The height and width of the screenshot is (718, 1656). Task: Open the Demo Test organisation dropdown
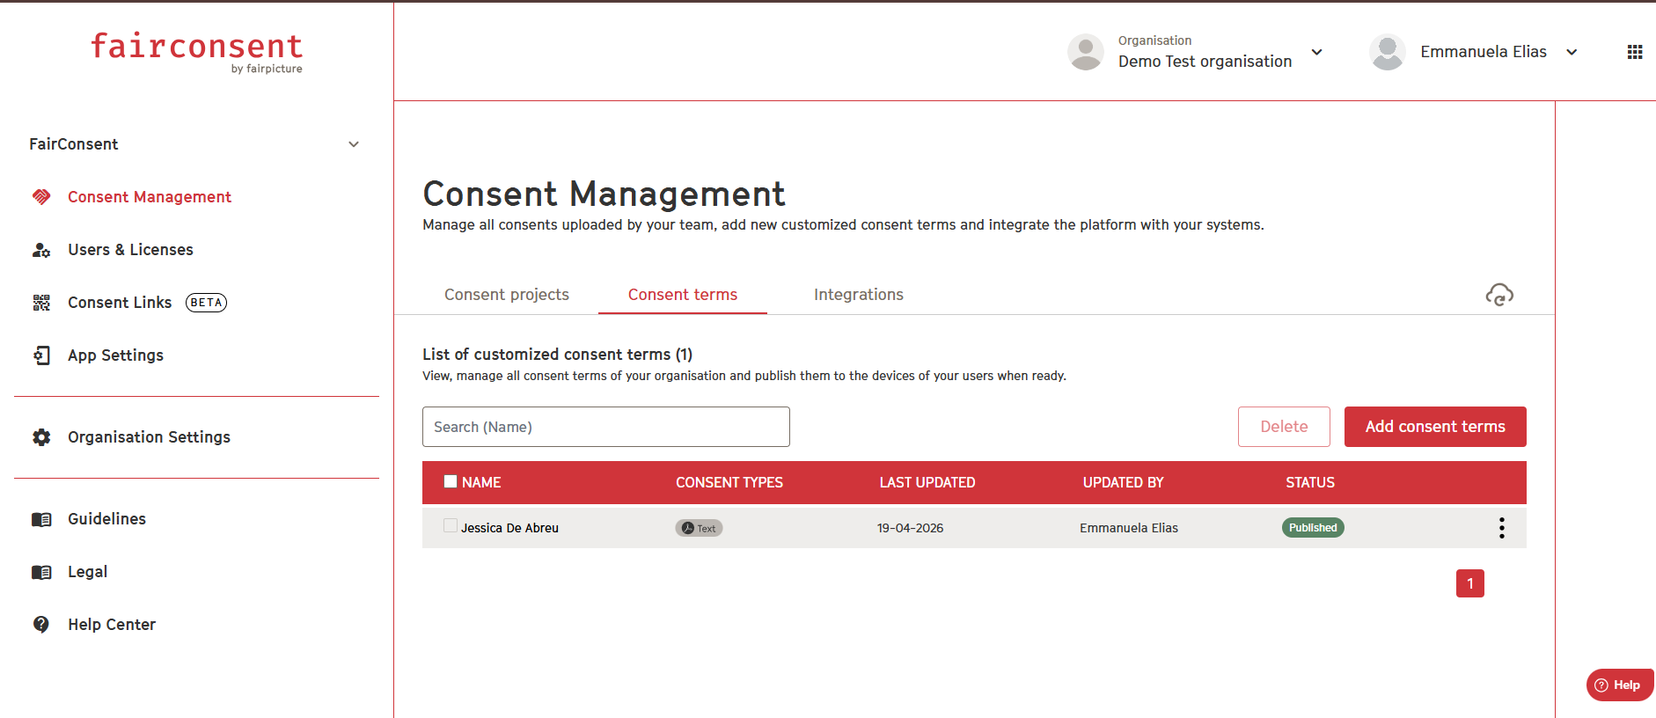[x=1316, y=52]
